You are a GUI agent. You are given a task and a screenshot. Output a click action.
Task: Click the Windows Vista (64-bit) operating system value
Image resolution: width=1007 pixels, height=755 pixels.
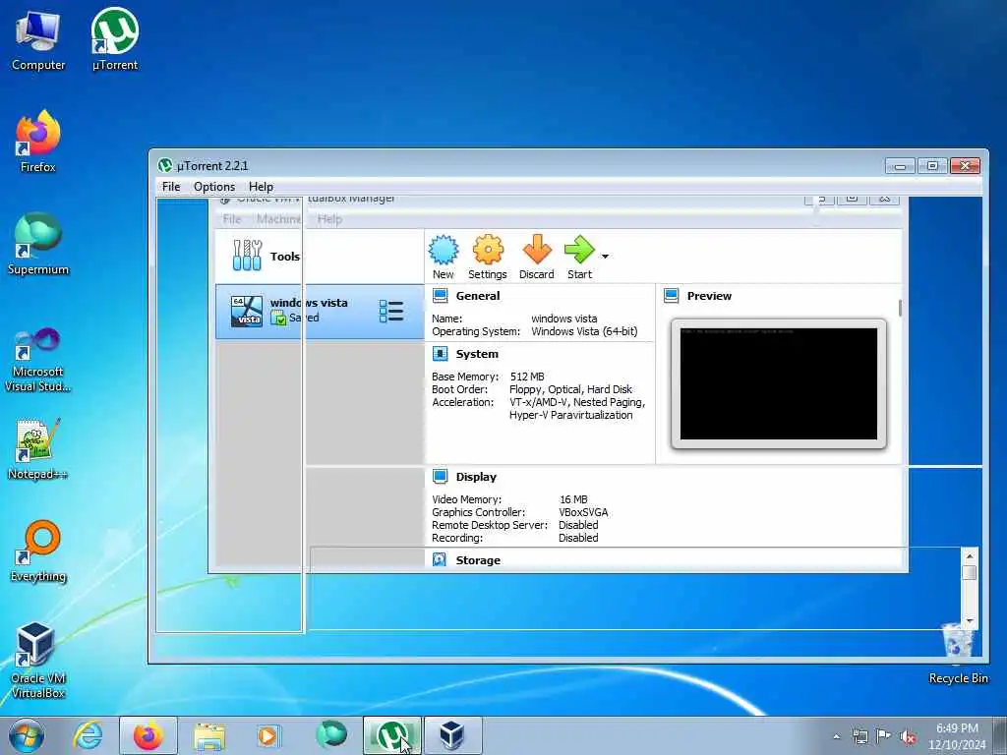coord(584,331)
